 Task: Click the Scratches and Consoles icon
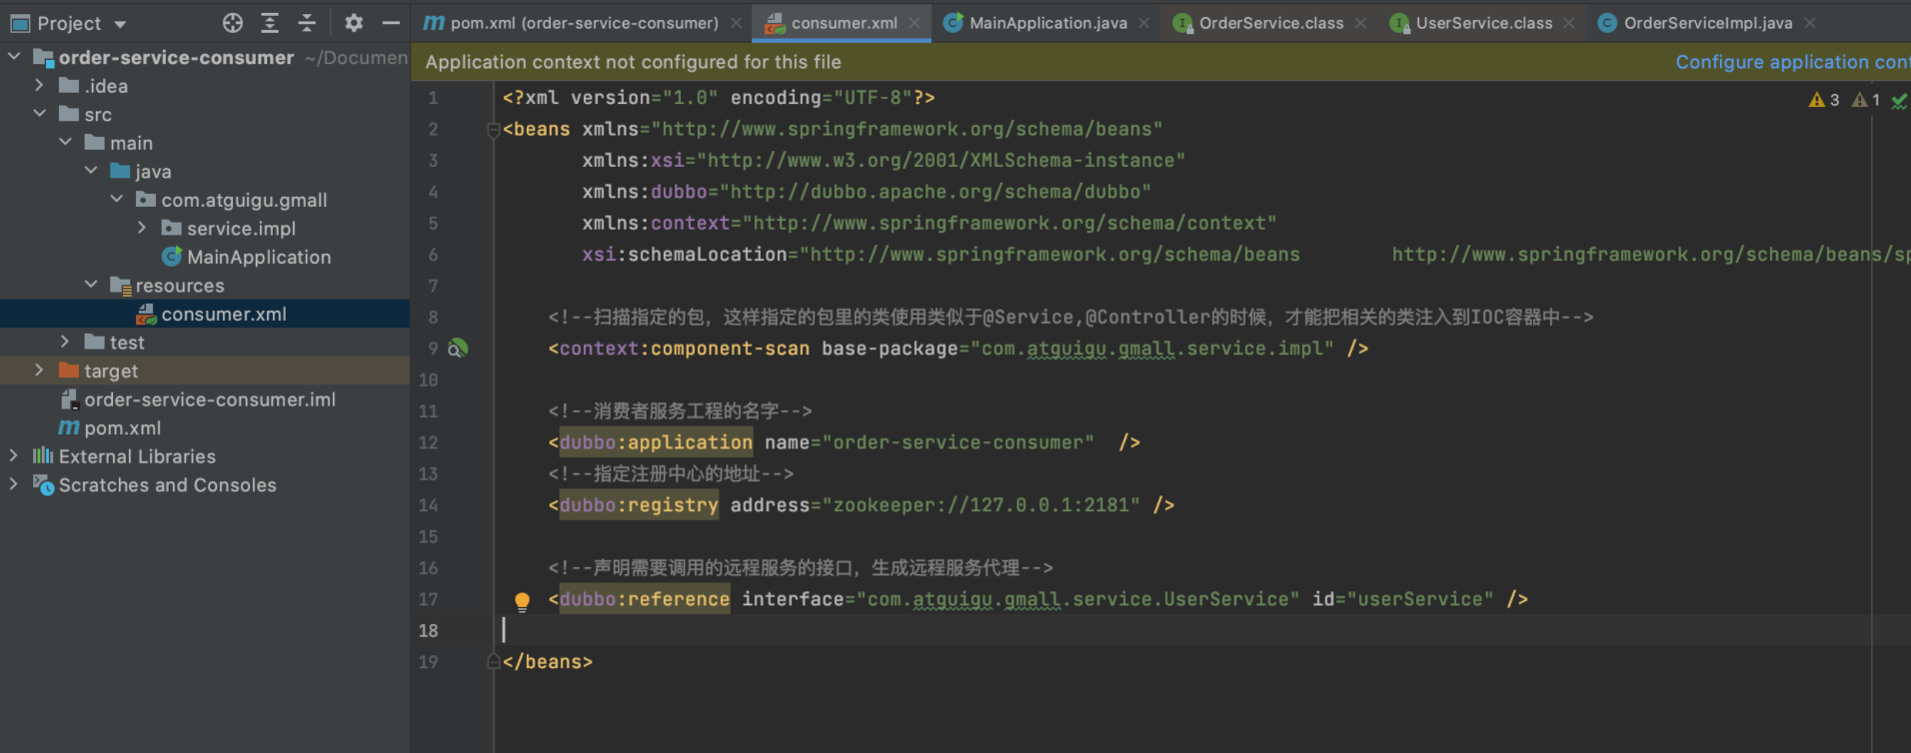click(43, 484)
